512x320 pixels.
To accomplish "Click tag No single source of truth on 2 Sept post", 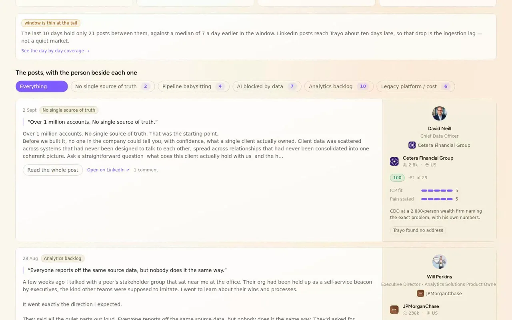I will tap(69, 110).
